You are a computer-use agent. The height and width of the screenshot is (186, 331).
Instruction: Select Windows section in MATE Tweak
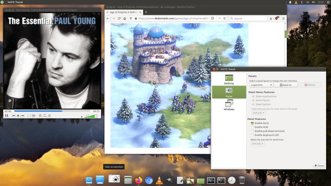coord(229,105)
